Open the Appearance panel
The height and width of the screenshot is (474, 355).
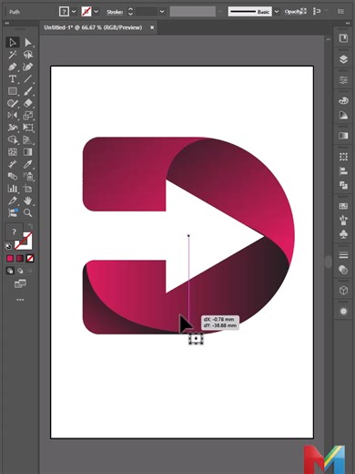click(343, 312)
